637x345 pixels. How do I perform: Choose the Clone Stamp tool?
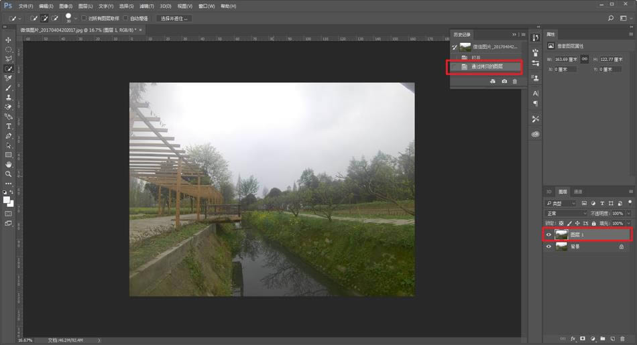9,97
